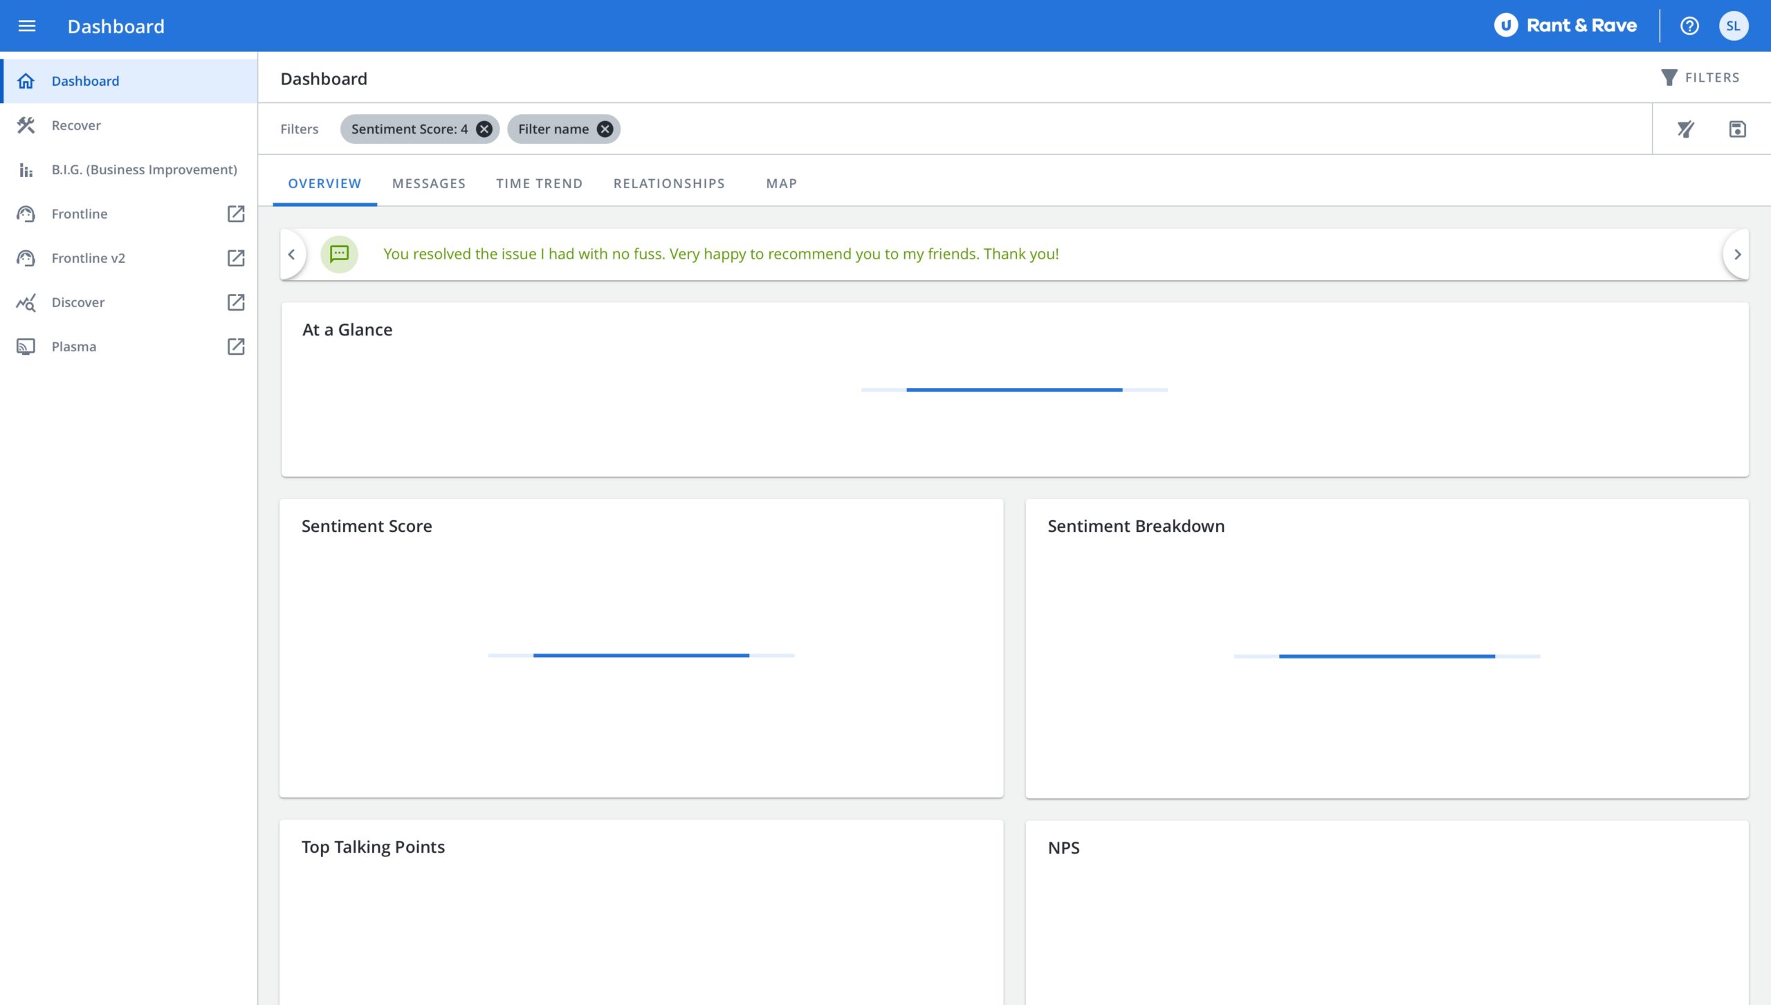Open the help question mark icon
1771x1005 pixels.
pyautogui.click(x=1689, y=26)
